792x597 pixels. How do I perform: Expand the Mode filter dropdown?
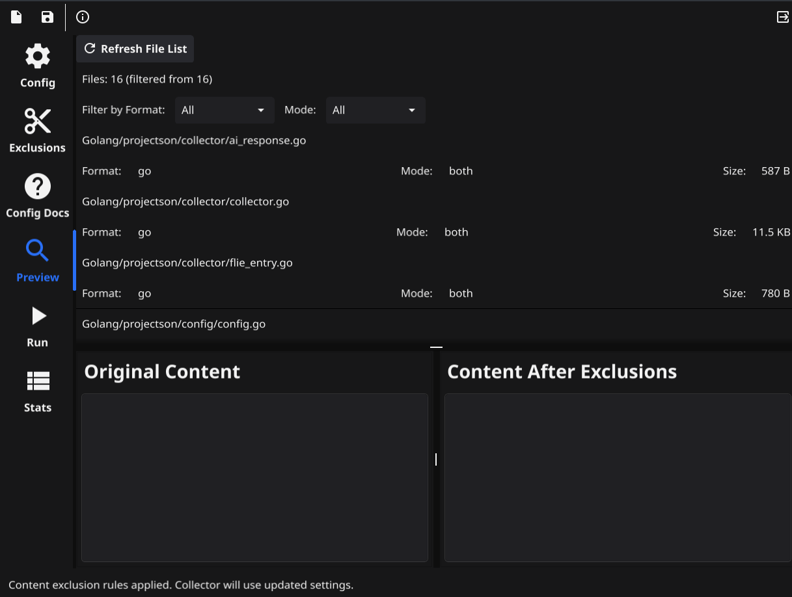(x=375, y=111)
